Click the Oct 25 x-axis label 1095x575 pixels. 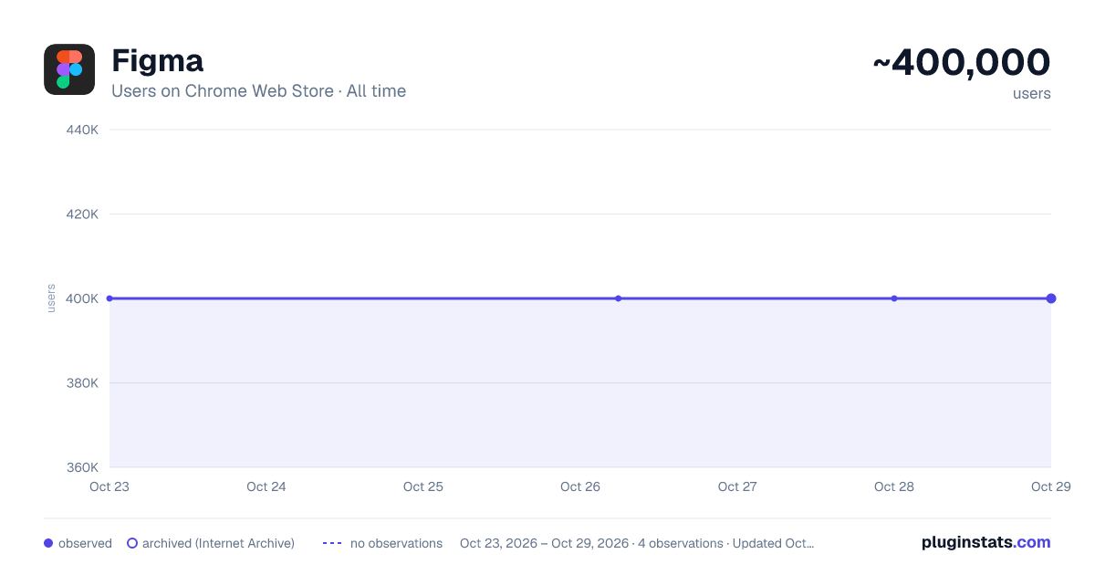pyautogui.click(x=423, y=486)
